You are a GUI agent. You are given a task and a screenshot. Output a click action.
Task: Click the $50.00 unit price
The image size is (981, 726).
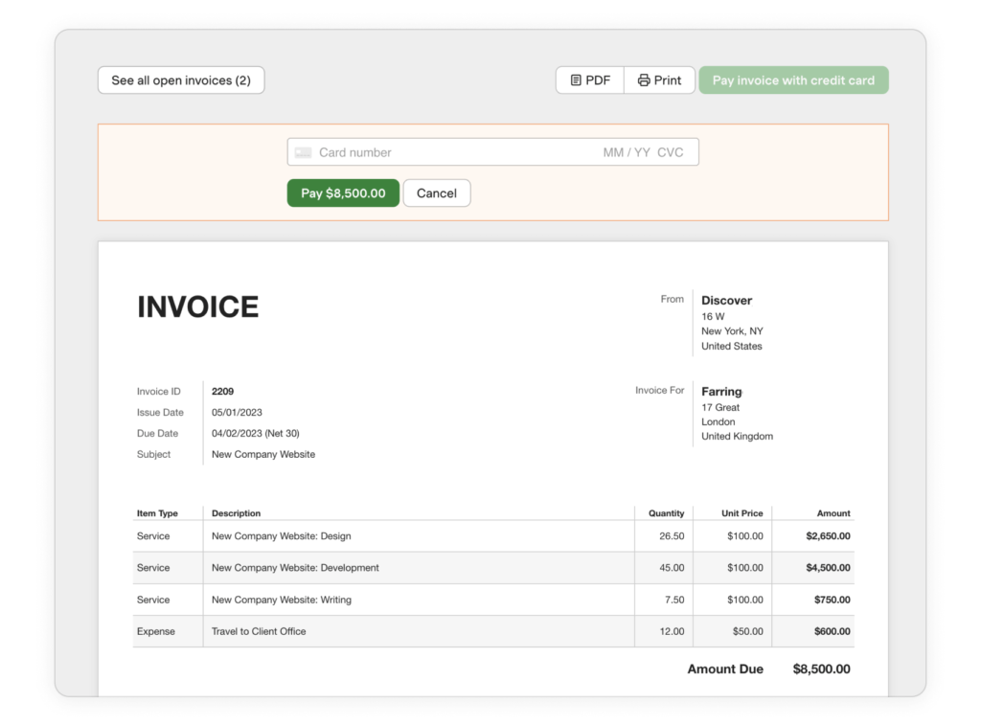(747, 631)
